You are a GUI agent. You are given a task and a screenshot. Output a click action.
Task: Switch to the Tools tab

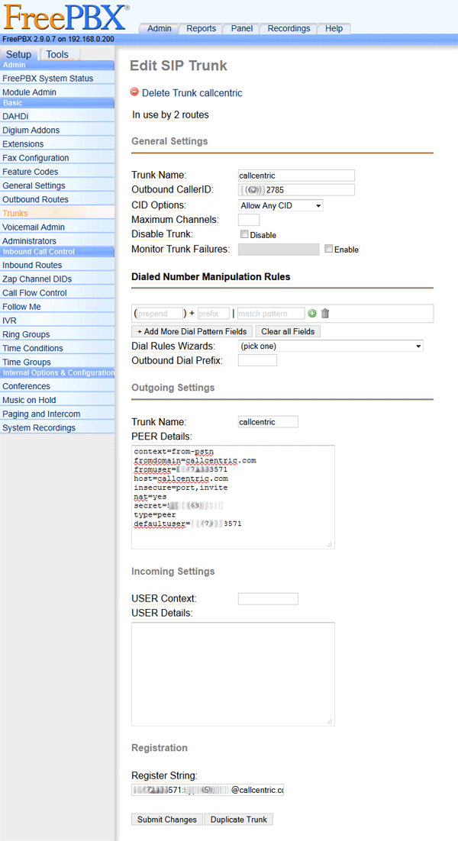click(x=57, y=54)
